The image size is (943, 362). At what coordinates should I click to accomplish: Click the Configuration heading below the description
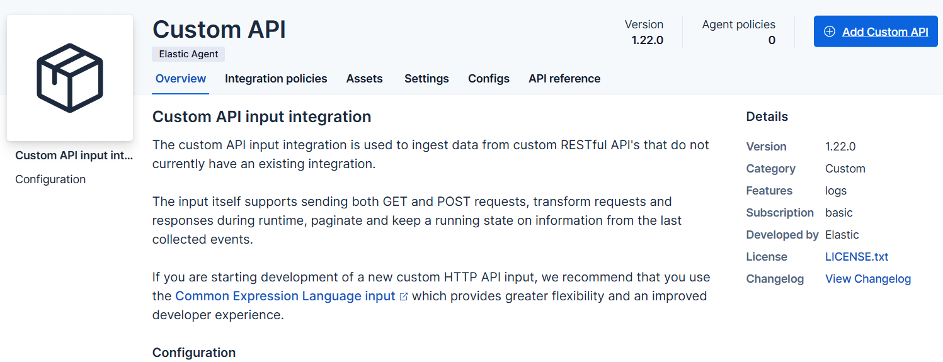click(194, 353)
